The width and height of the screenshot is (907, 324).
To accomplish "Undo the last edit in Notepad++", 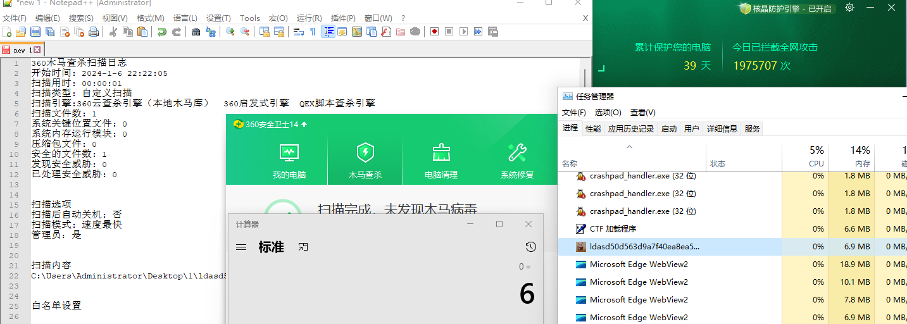I will tap(162, 32).
